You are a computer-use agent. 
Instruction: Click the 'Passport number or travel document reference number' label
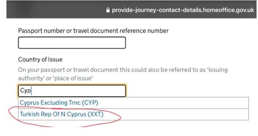93,31
